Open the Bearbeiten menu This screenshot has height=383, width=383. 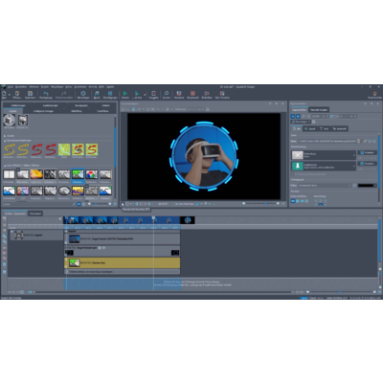click(21, 87)
